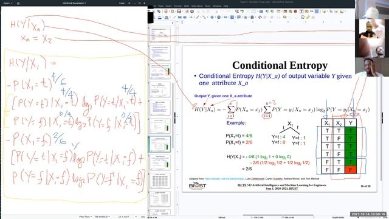The image size is (389, 219).
Task: Follow the people.csail.mit.edu link on slide
Action: pyautogui.click(x=224, y=178)
